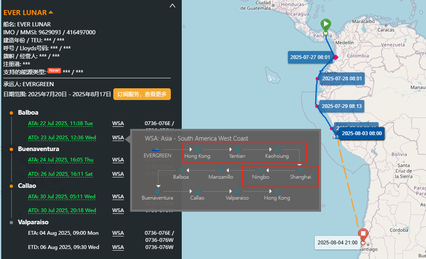Click Balboa ATA 22 Jul 2025 time
The image size is (426, 259).
point(60,123)
